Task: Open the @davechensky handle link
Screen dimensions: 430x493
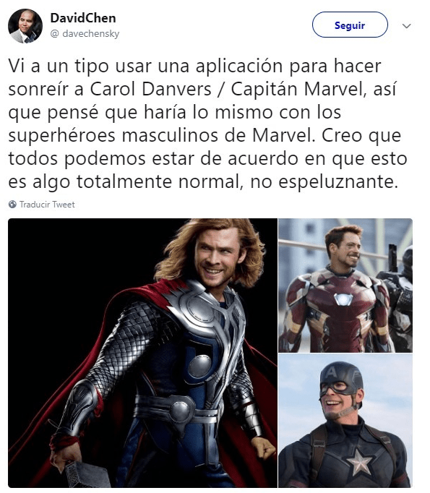Action: coord(85,33)
